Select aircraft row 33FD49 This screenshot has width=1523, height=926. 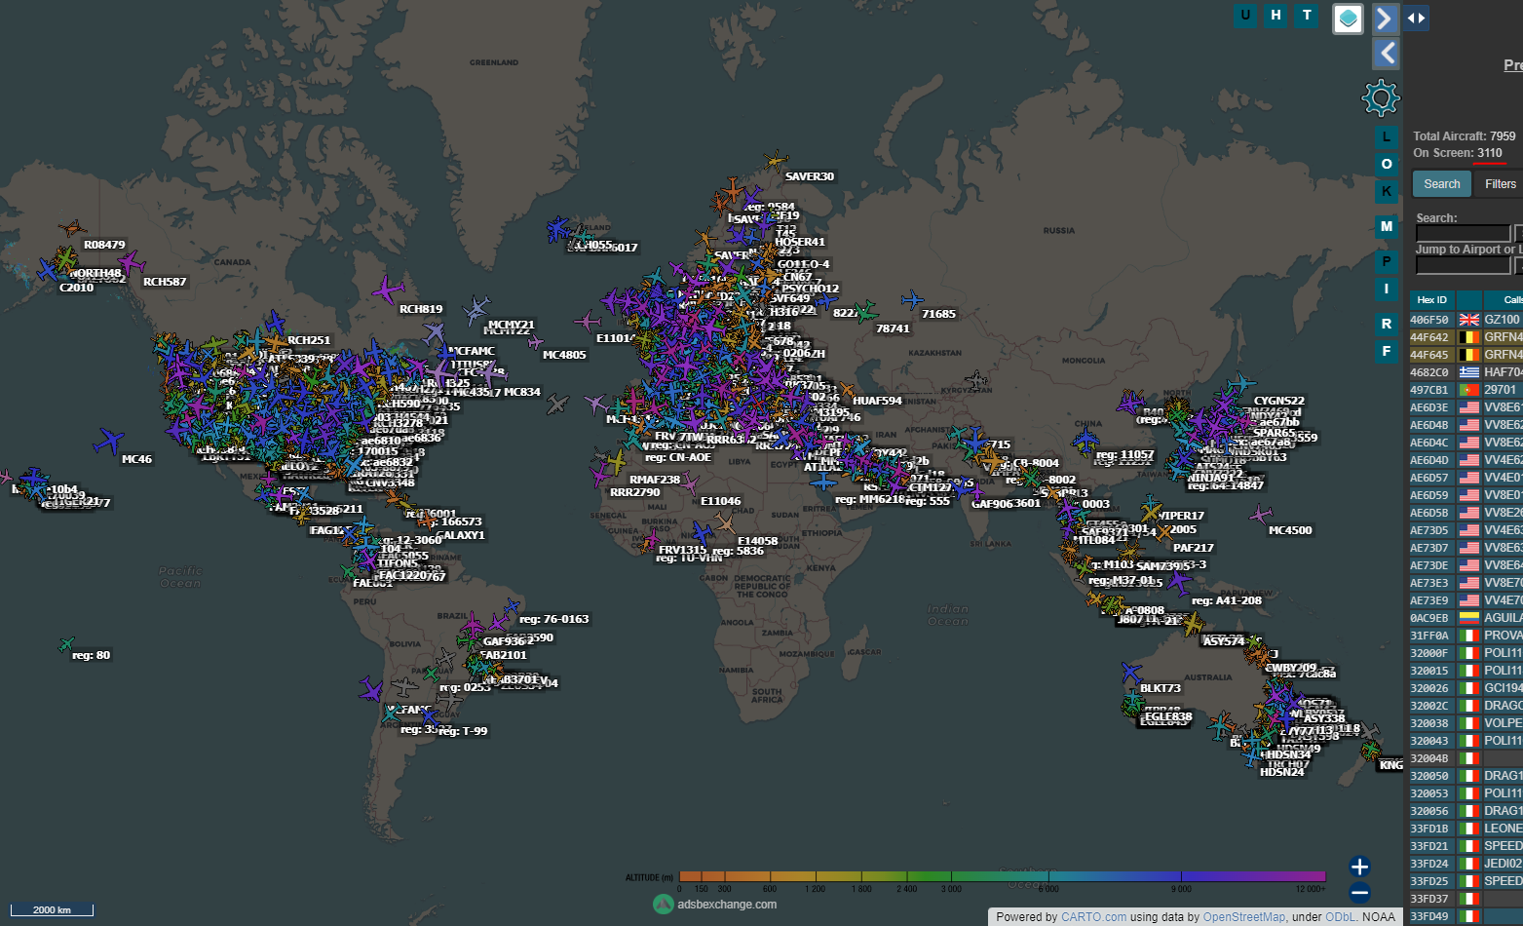1466,916
